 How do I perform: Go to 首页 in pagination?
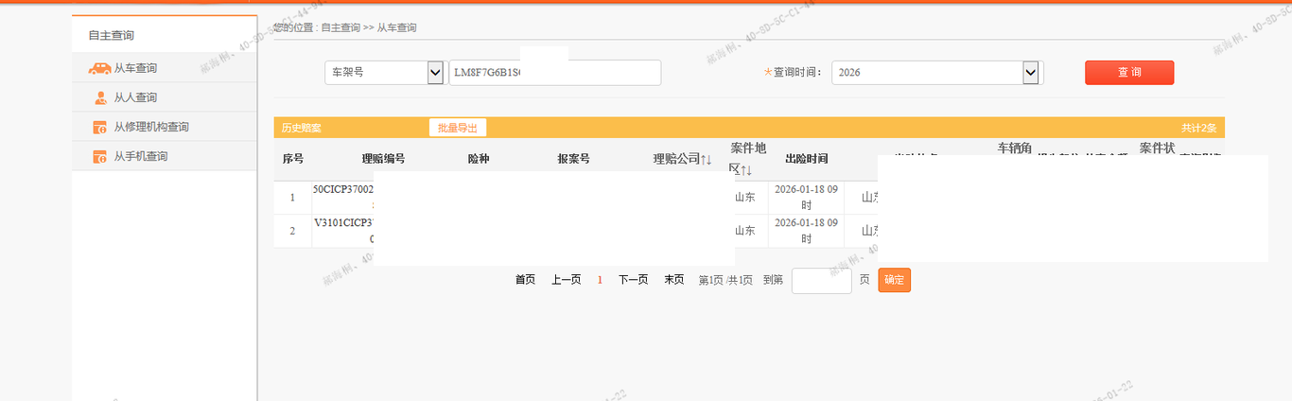(525, 280)
